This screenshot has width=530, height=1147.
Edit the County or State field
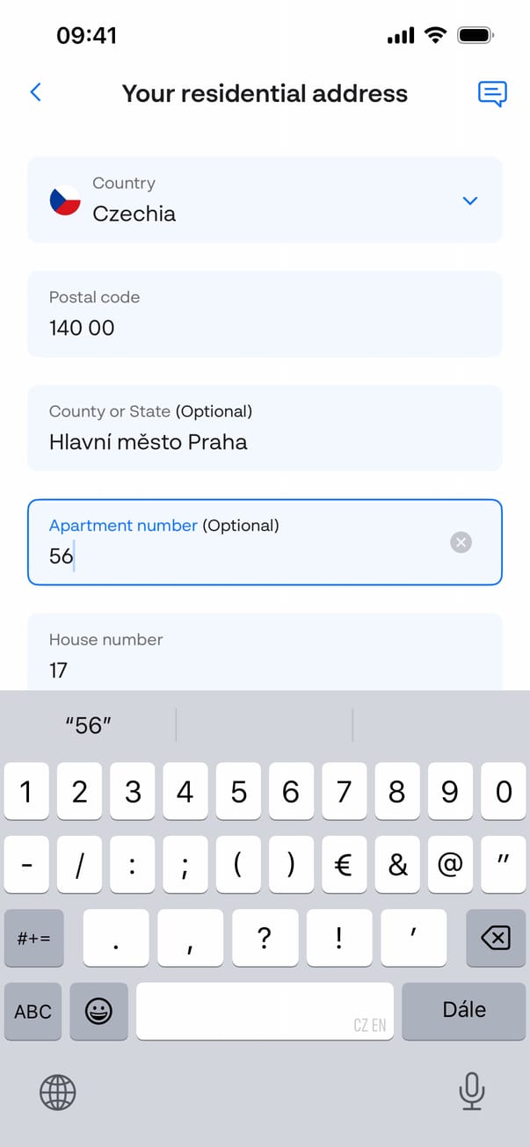[x=264, y=429]
